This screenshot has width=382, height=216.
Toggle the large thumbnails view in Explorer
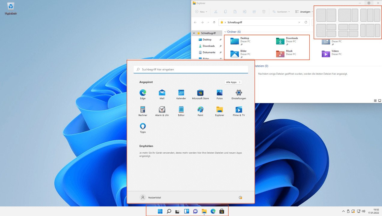[380, 100]
